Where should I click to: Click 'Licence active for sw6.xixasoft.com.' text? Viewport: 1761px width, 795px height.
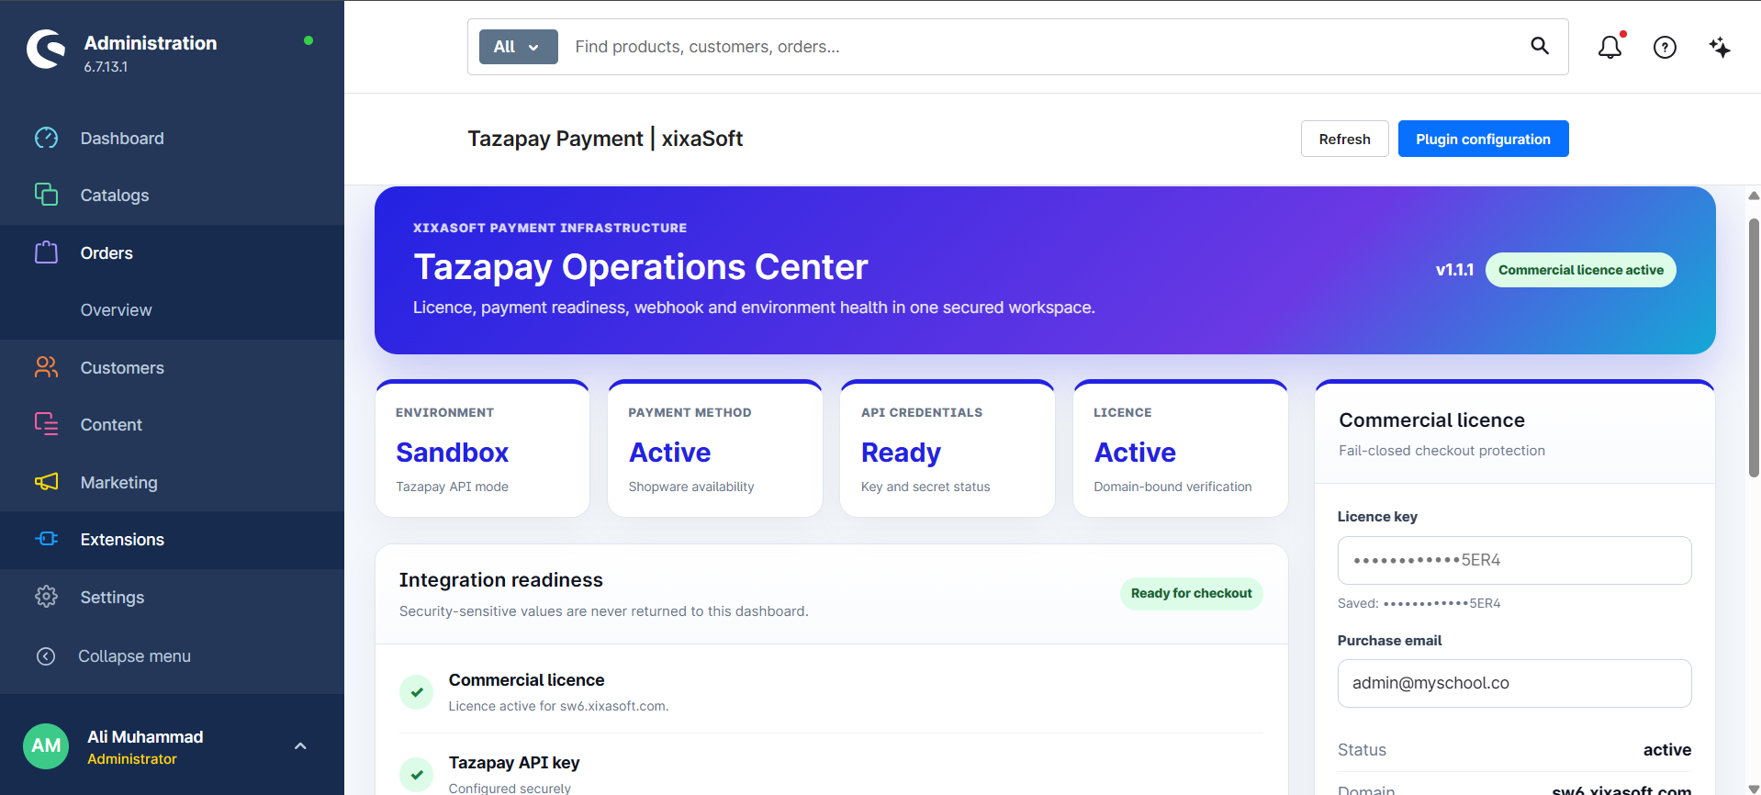coord(558,706)
